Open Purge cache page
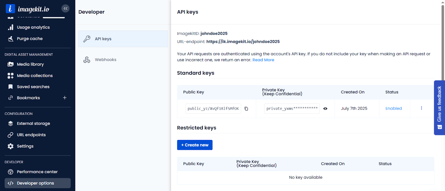Image resolution: width=445 pixels, height=191 pixels. coord(29,39)
